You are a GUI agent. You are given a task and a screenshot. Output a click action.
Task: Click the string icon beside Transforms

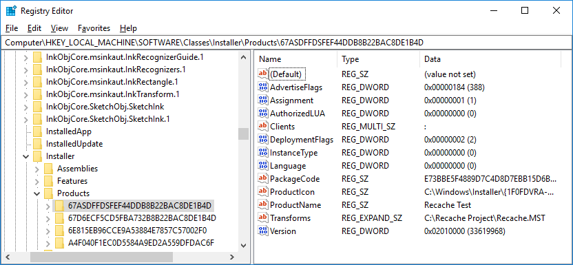click(x=263, y=218)
